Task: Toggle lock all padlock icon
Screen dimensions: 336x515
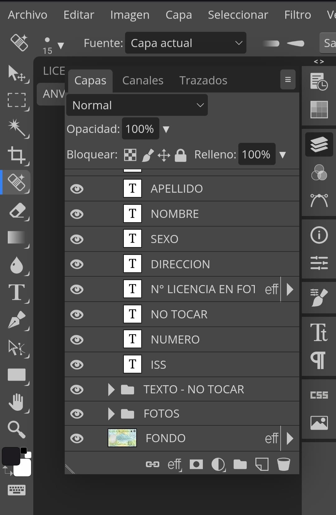Action: pyautogui.click(x=180, y=155)
